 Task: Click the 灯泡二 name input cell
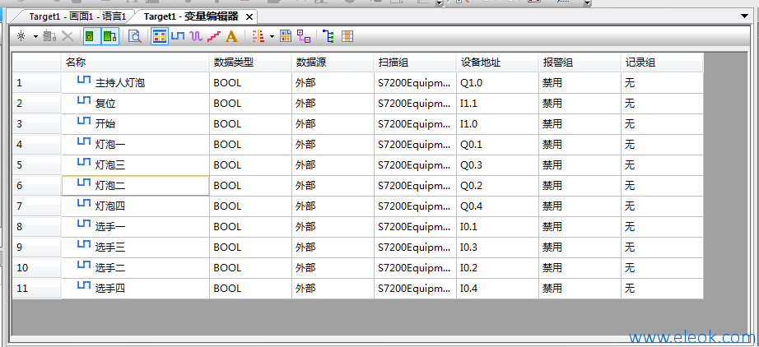click(136, 186)
